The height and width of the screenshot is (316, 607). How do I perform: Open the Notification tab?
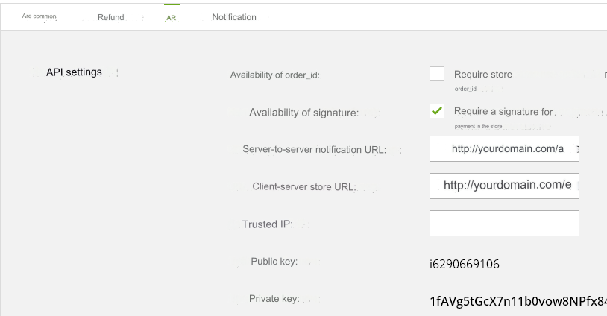[x=233, y=17]
